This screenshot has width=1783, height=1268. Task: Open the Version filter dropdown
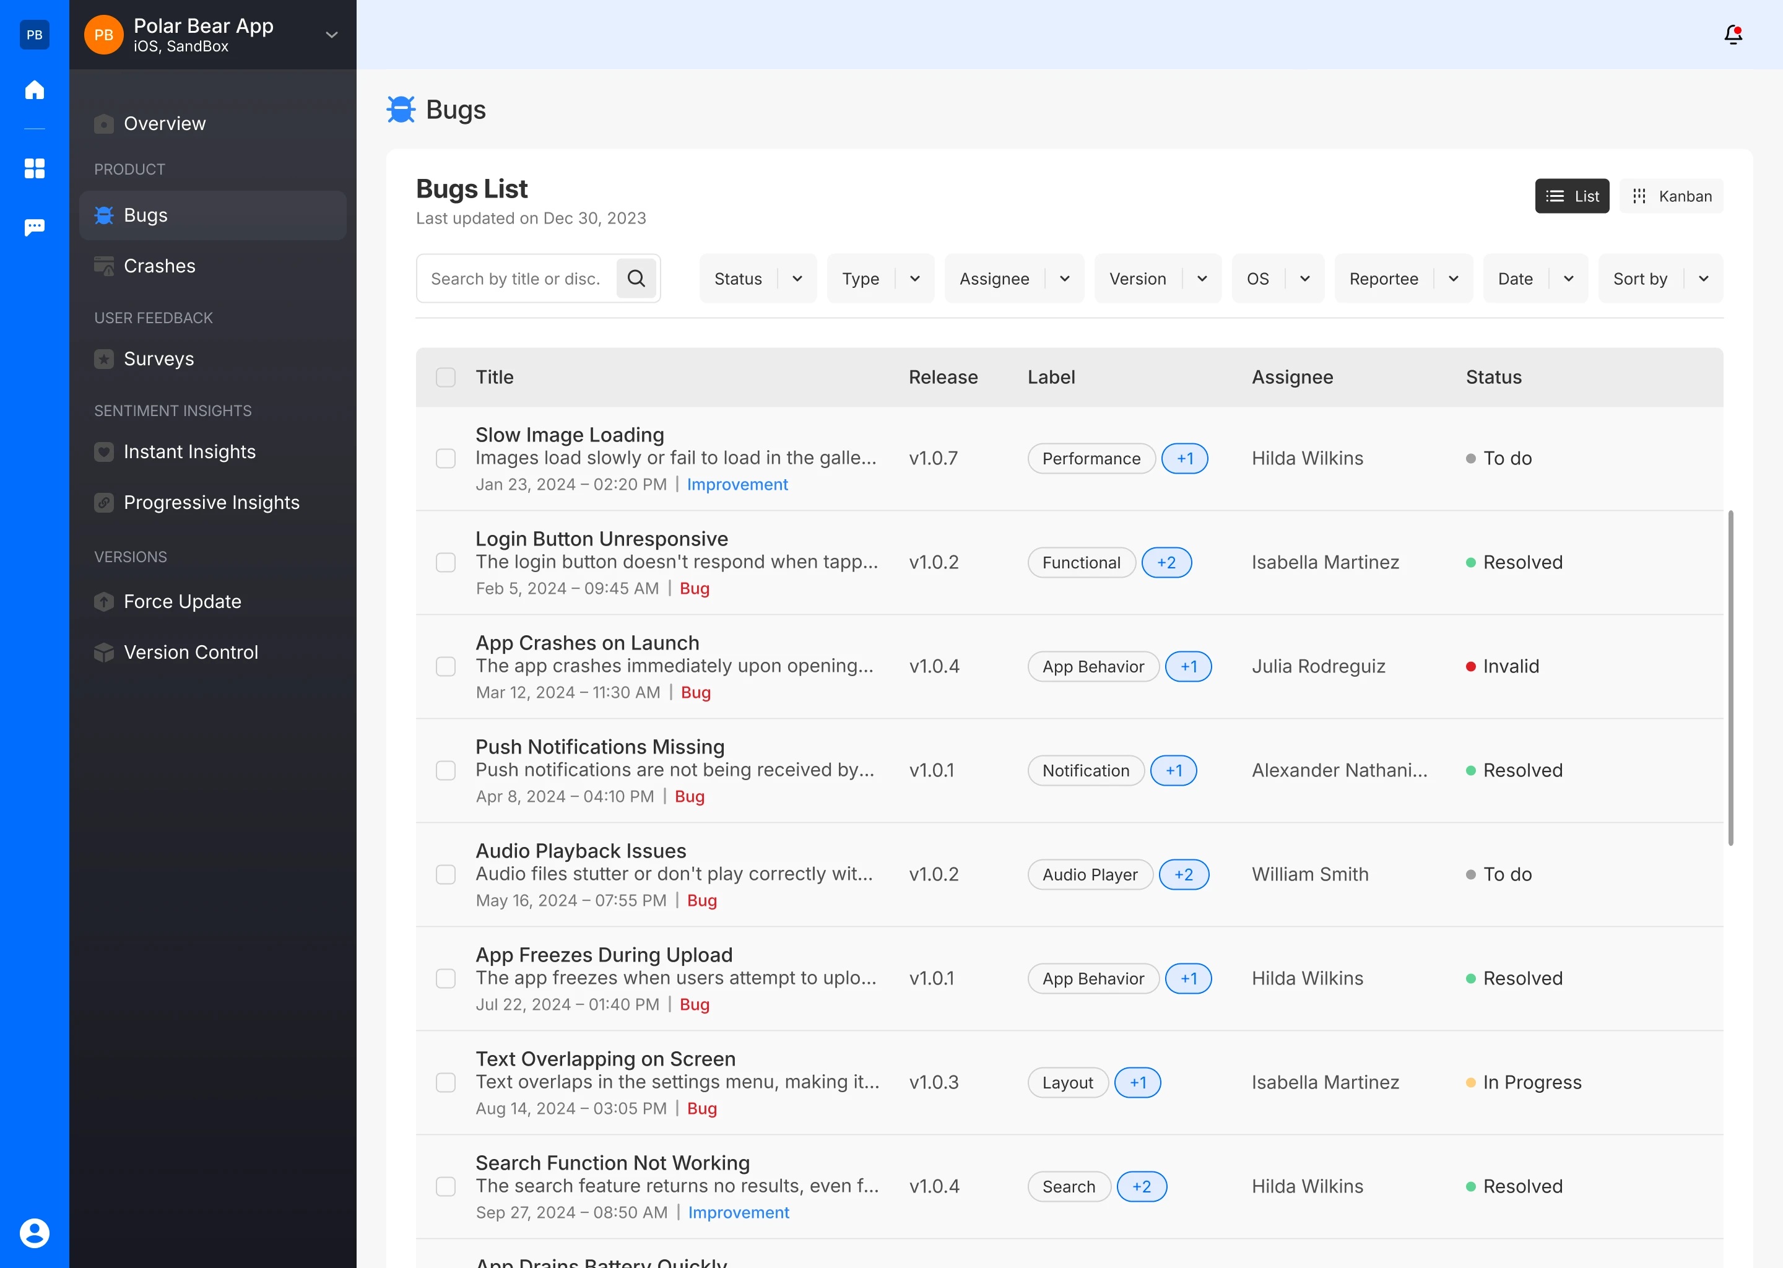[x=1158, y=279]
